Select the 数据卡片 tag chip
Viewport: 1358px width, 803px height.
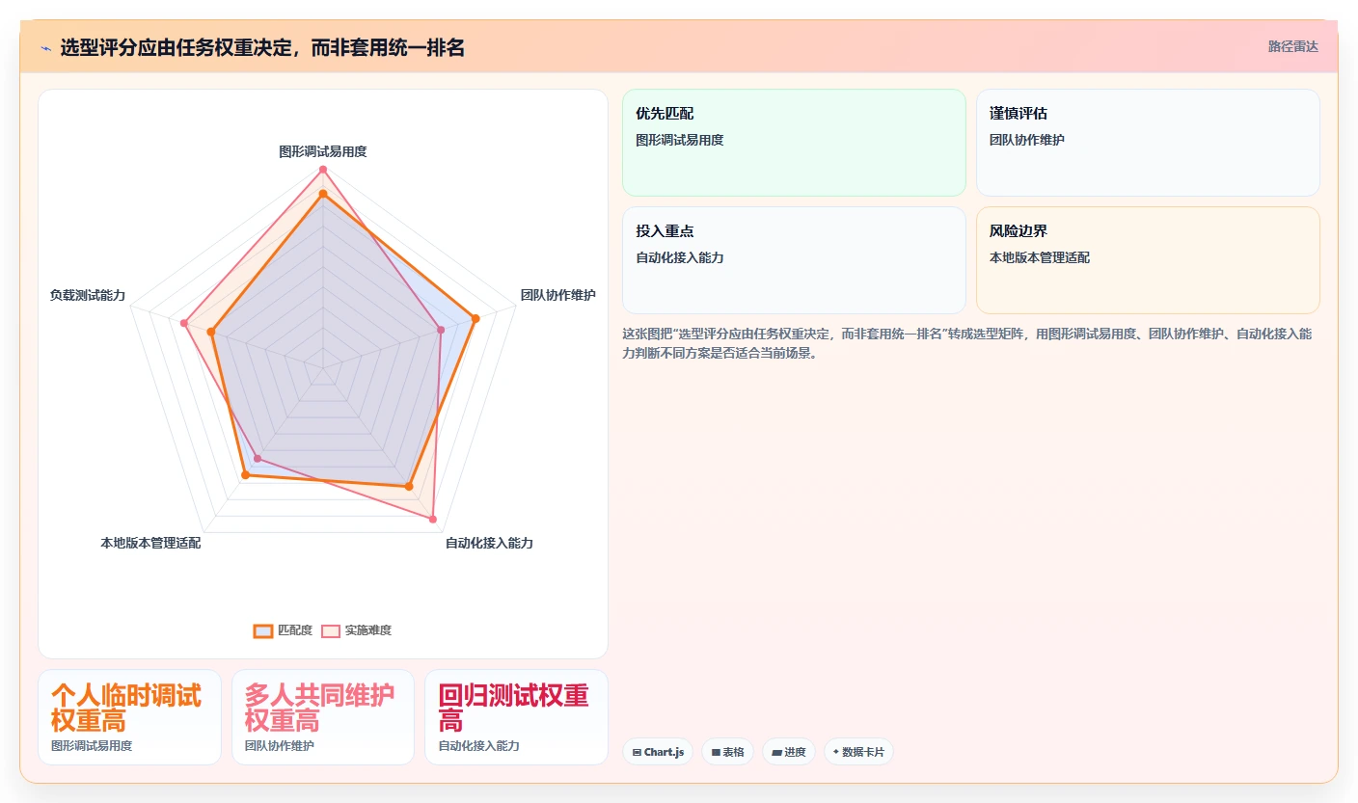858,752
